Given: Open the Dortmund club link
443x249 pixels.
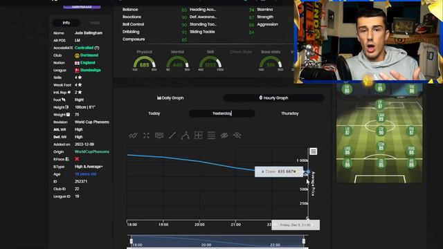Looking at the screenshot, I should [89, 55].
